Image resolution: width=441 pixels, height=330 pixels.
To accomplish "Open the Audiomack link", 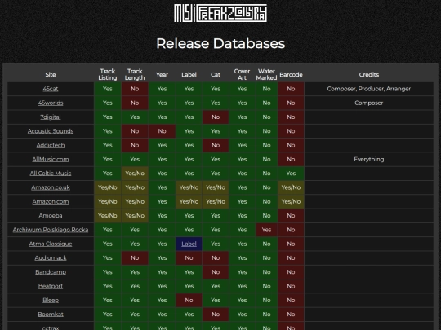I will pos(51,257).
